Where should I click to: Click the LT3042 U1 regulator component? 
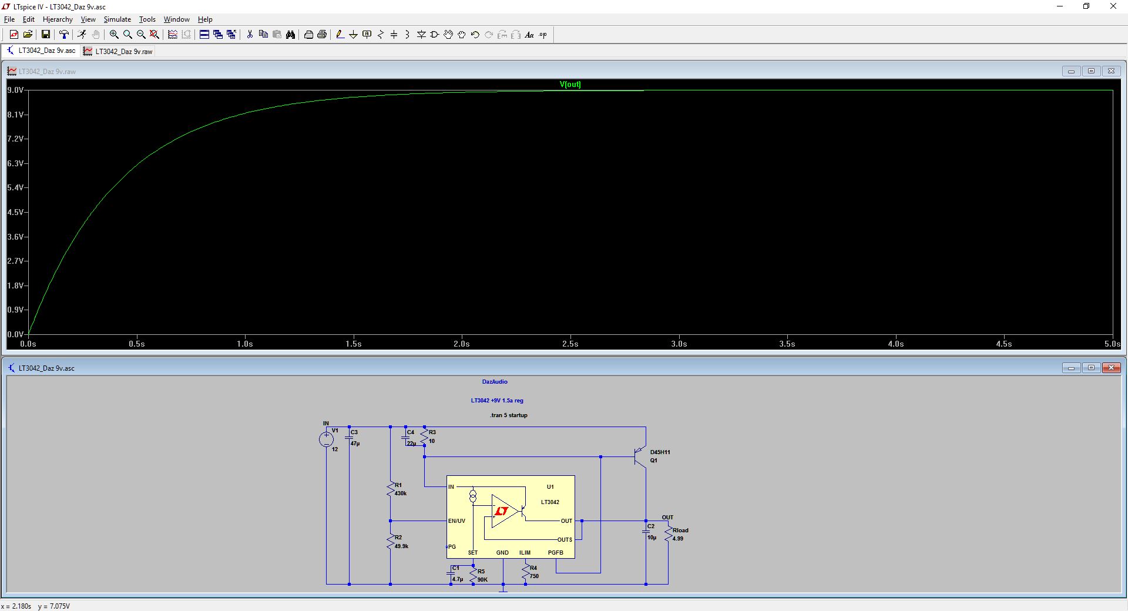coord(511,516)
